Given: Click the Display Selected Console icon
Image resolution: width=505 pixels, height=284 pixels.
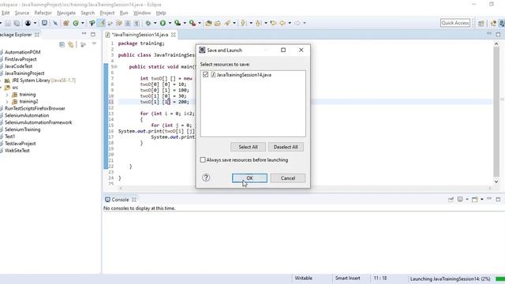Looking at the screenshot, I should coord(460,200).
